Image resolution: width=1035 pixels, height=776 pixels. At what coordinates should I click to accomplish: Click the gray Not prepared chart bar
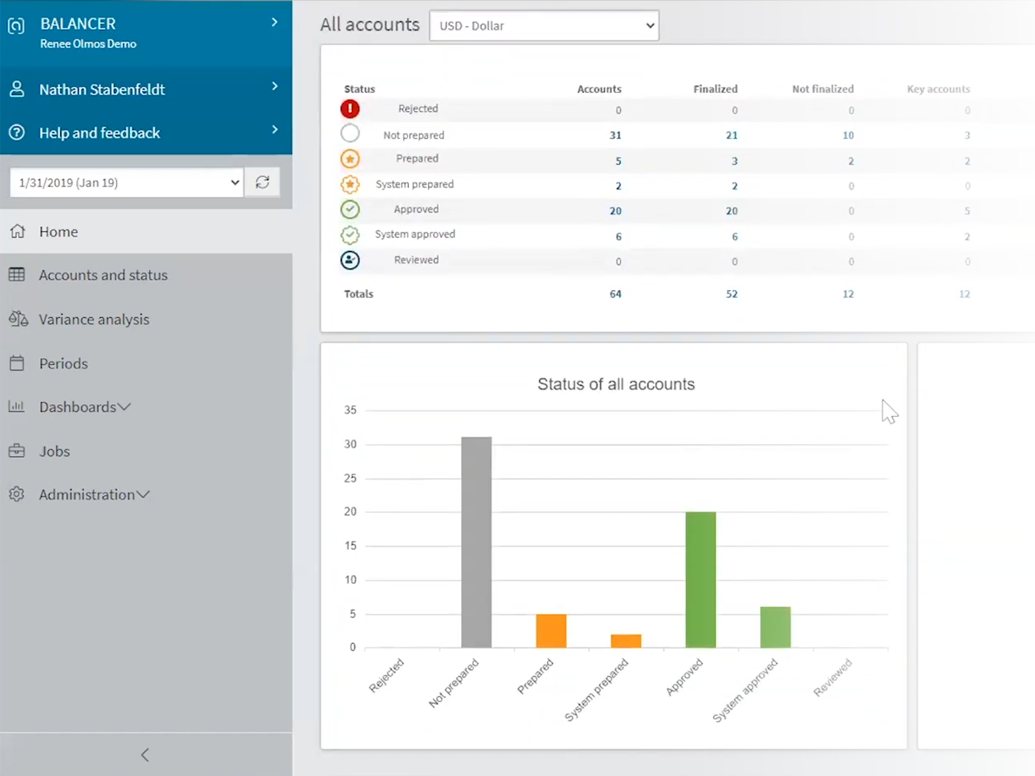coord(476,542)
